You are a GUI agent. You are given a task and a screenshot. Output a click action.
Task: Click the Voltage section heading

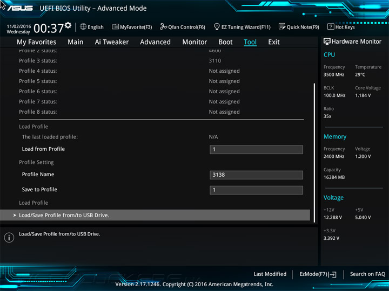[333, 198]
